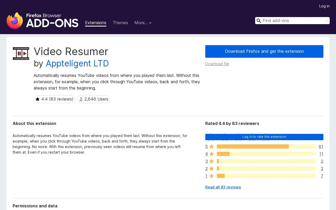Open the 4.4 (83 reviews) rating badge
The width and height of the screenshot is (336, 210).
click(54, 99)
